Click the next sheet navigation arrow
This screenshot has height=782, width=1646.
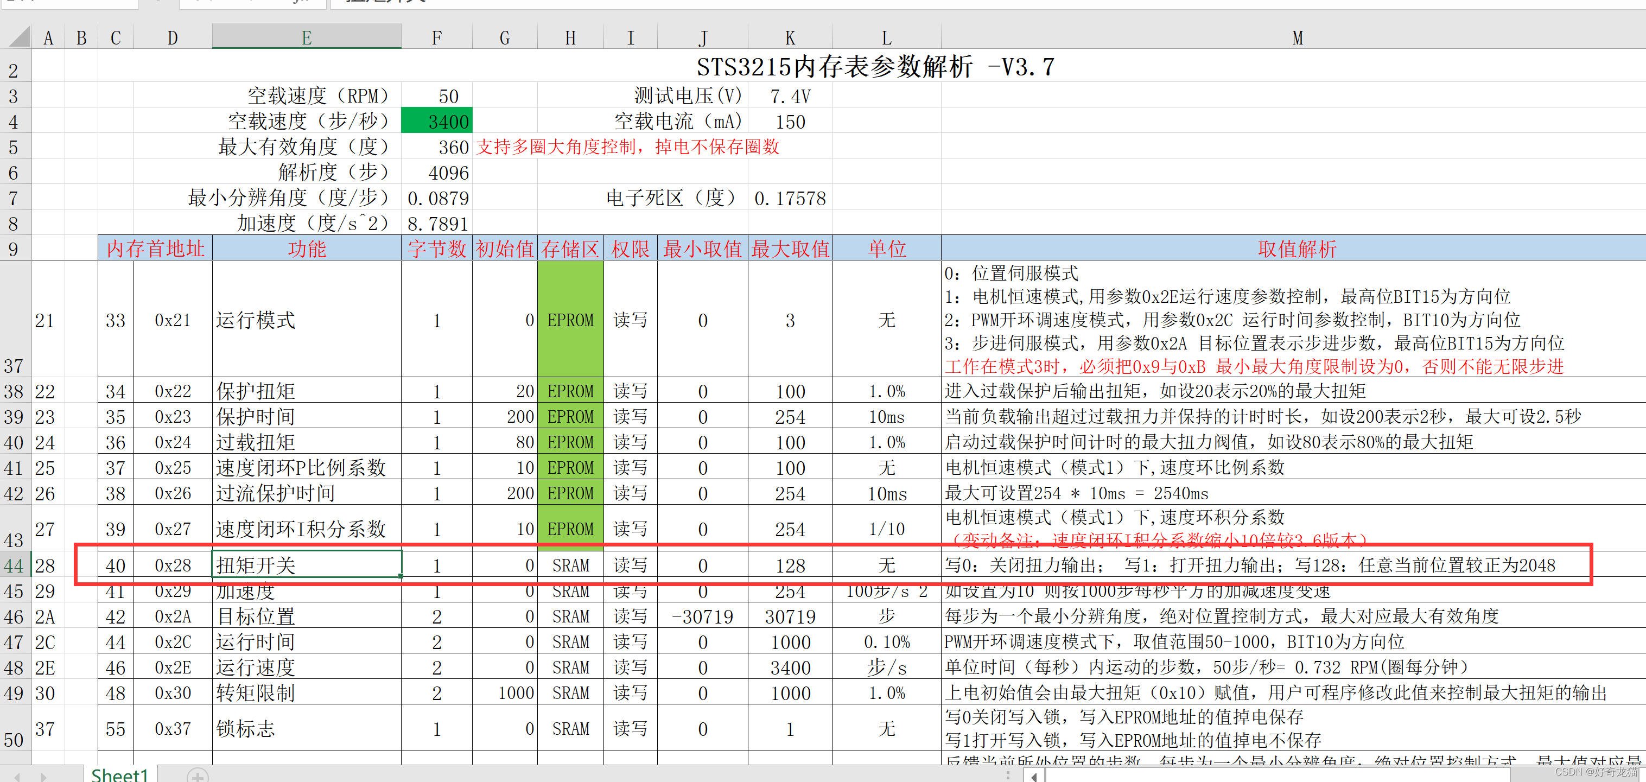point(43,777)
